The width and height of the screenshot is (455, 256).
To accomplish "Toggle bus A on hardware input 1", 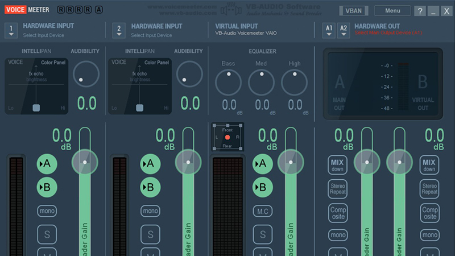I will [47, 164].
